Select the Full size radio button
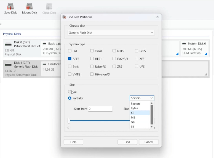 [70, 92]
